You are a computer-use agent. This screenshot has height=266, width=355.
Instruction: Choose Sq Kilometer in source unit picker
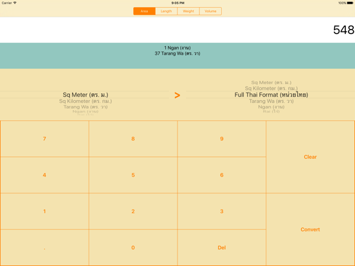coord(86,101)
